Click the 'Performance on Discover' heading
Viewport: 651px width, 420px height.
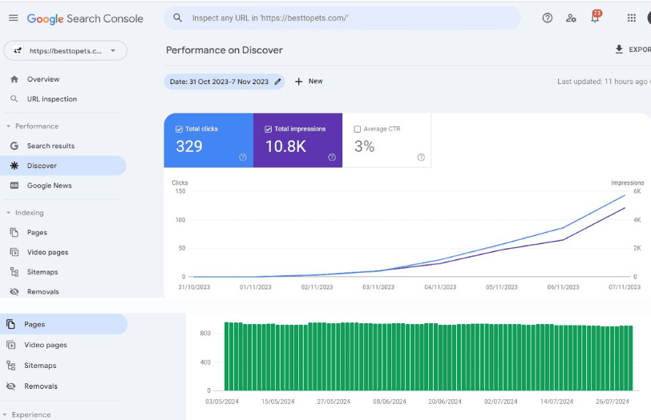coord(224,50)
